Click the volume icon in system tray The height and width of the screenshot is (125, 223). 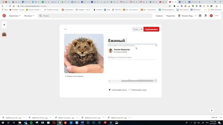pos(199,123)
